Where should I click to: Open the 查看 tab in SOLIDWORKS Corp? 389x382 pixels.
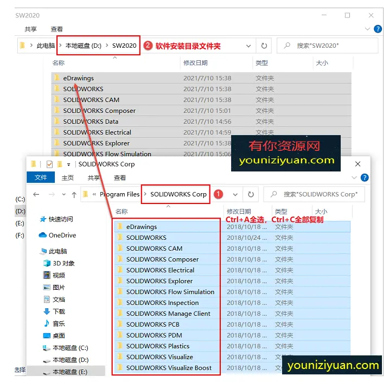pyautogui.click(x=120, y=177)
